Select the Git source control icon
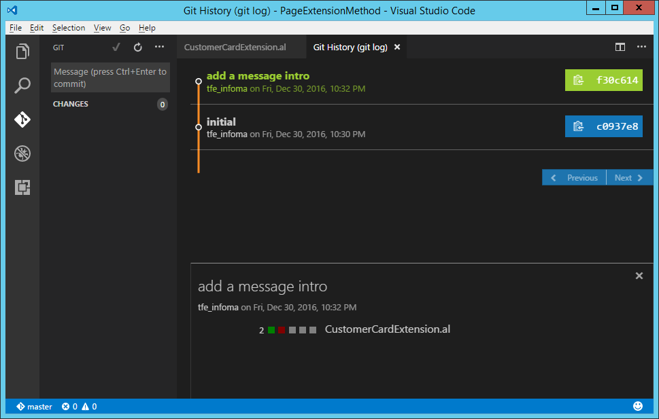This screenshot has width=659, height=419. coord(22,120)
